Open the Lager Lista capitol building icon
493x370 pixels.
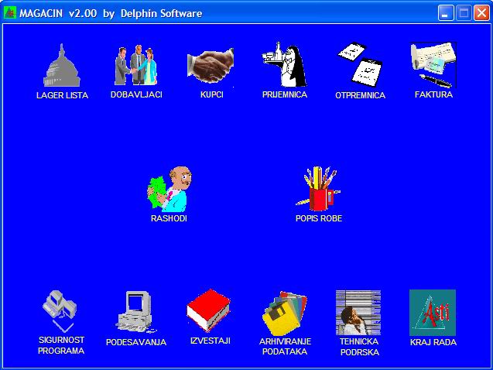pos(62,65)
